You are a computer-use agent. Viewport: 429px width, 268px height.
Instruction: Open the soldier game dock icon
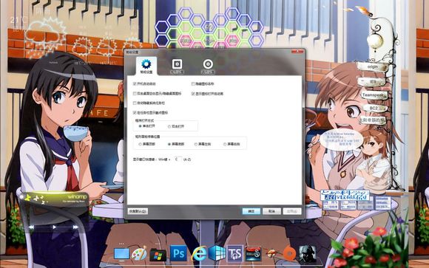(x=307, y=254)
